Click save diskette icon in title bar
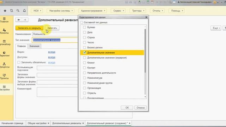This screenshot has height=127, width=226. pos(126,2)
